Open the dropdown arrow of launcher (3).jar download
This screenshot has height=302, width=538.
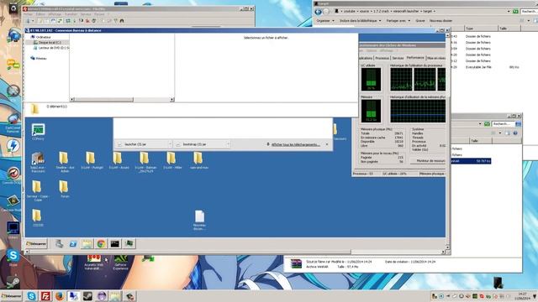(x=170, y=144)
